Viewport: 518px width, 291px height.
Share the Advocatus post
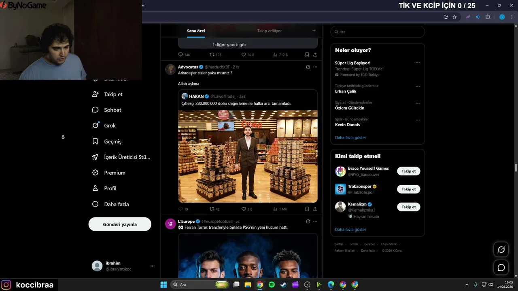[x=315, y=209]
